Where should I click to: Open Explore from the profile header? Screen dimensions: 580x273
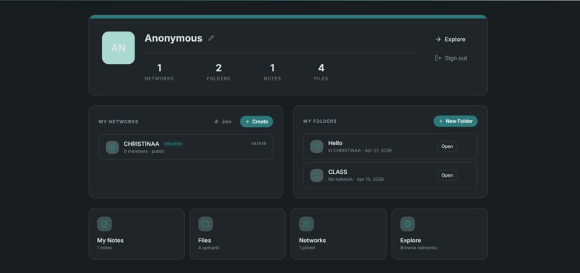[450, 40]
